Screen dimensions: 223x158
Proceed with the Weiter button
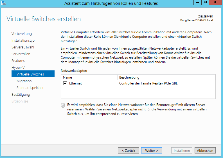pyautogui.click(x=152, y=150)
